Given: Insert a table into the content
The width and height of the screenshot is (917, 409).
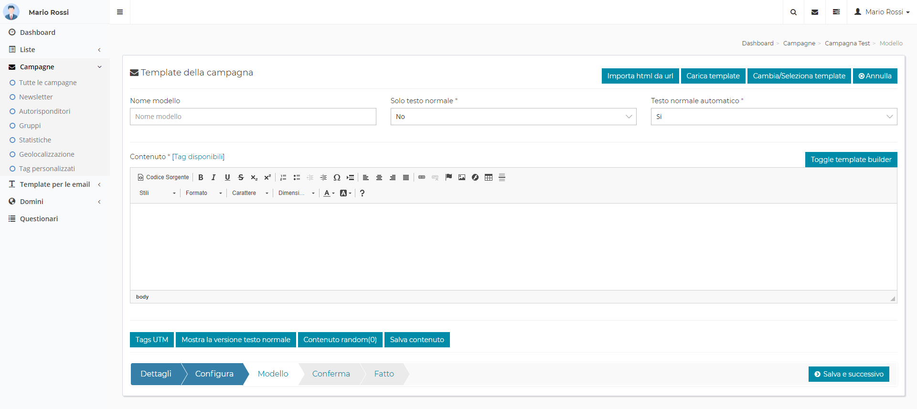Looking at the screenshot, I should (489, 177).
